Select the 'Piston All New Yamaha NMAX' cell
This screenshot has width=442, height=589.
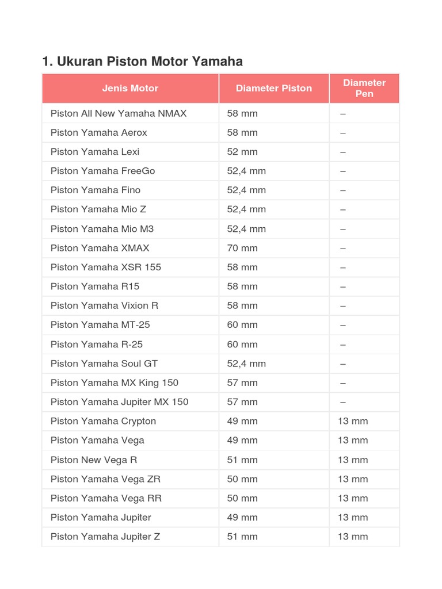click(x=119, y=113)
